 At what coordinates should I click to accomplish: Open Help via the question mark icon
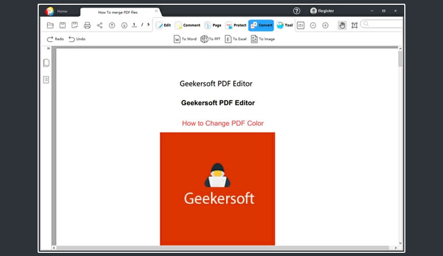point(296,11)
